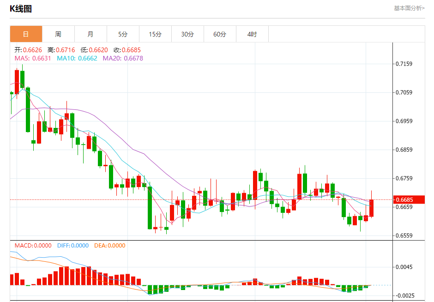Click the MA20 indicator label
This screenshot has height=302, width=434.
click(x=122, y=58)
